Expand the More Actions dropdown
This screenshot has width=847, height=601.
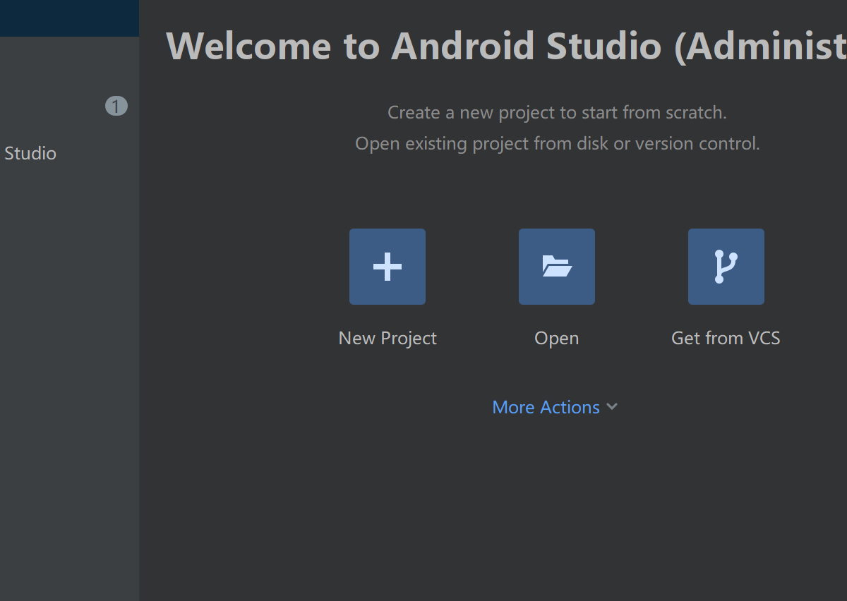[555, 407]
